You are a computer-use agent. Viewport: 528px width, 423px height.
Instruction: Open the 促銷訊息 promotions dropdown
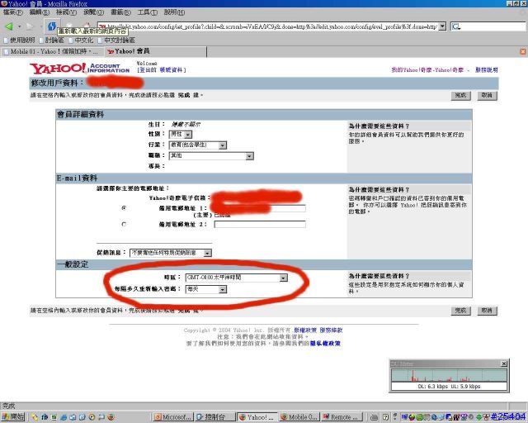coord(171,253)
